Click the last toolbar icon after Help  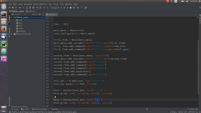[86, 8]
